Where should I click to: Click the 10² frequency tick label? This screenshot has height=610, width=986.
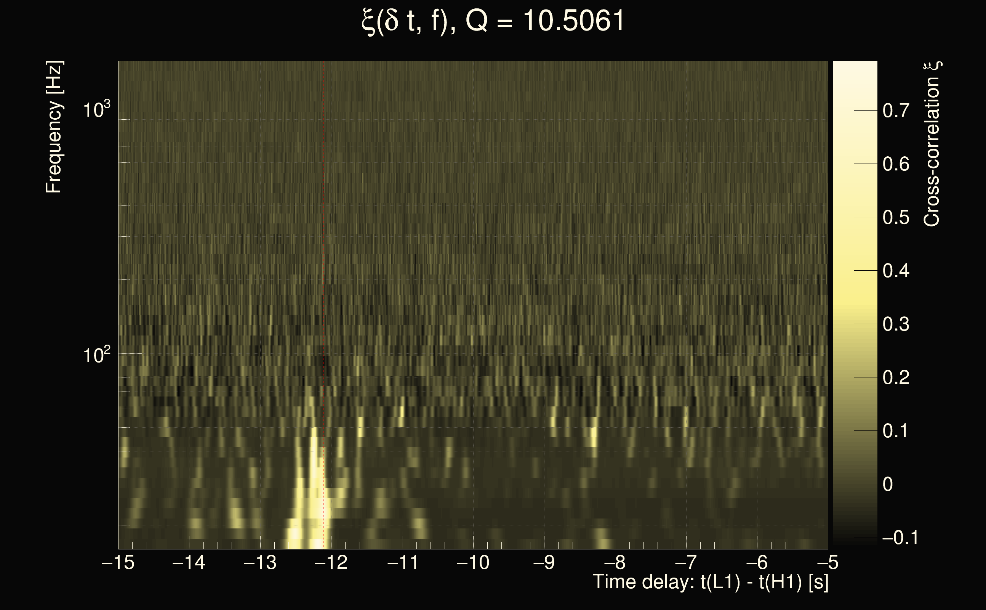(96, 355)
